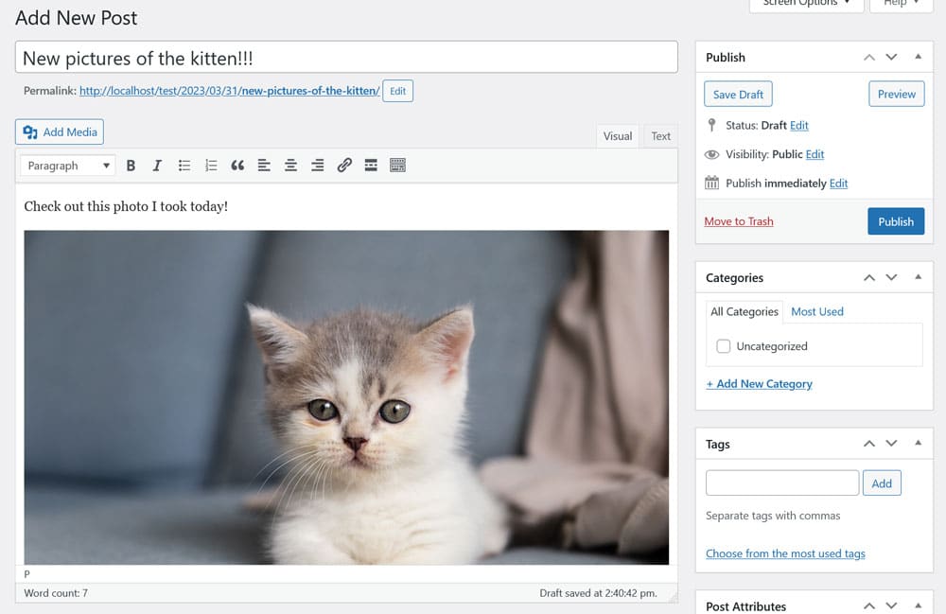This screenshot has height=614, width=946.
Task: Collapse the Publish panel
Action: [x=918, y=58]
